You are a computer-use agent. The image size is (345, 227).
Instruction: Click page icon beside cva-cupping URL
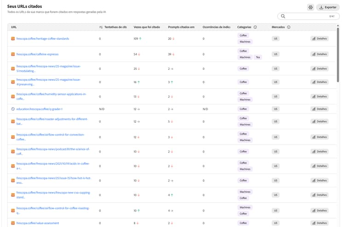pos(13,195)
